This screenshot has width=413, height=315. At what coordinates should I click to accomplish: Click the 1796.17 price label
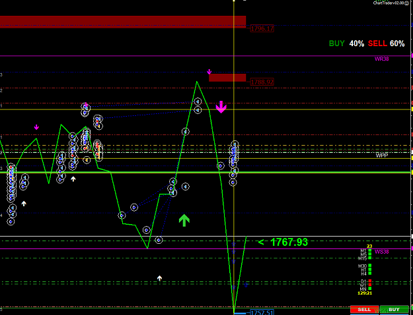(262, 28)
